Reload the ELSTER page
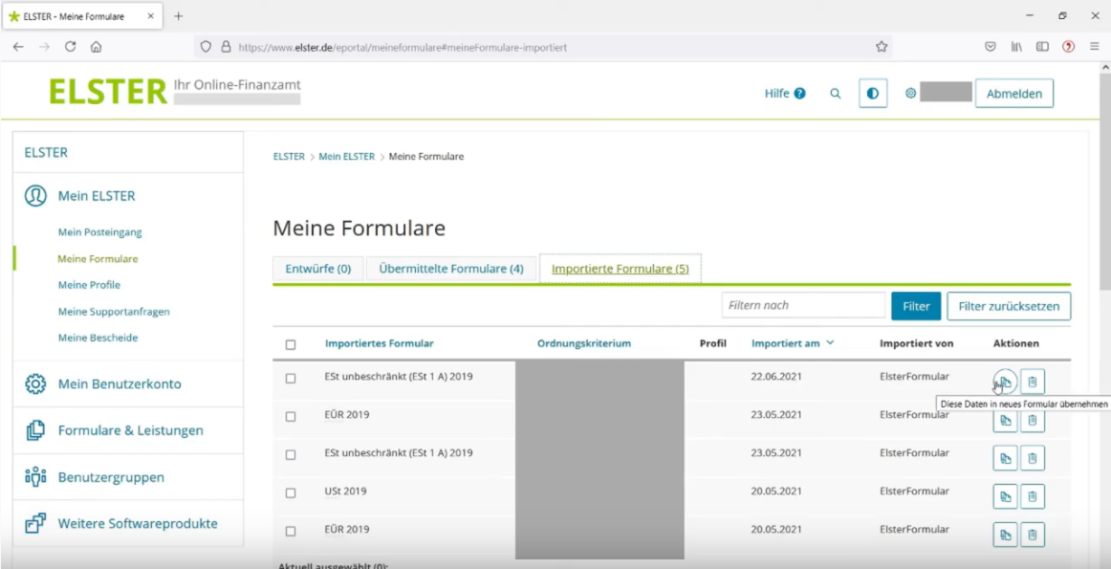Screen dimensions: 1111x569 [x=70, y=47]
